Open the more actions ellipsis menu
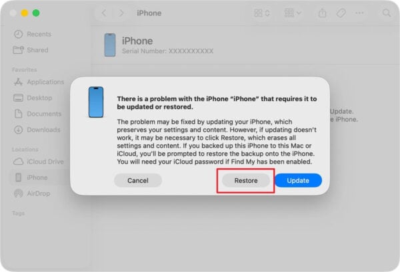Viewport: 400px width, 272px height. coord(360,13)
